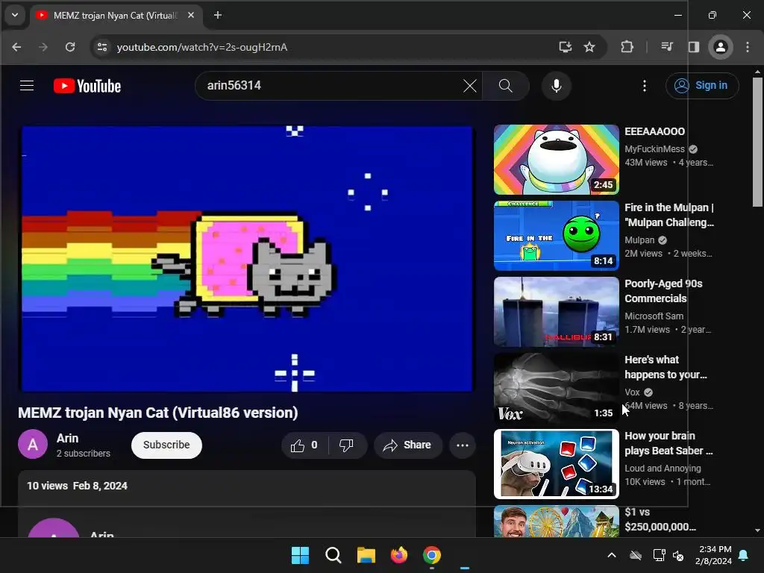Screen dimensions: 764x573
Task: Open Beat Saber brain video thumbnail
Action: pyautogui.click(x=557, y=464)
